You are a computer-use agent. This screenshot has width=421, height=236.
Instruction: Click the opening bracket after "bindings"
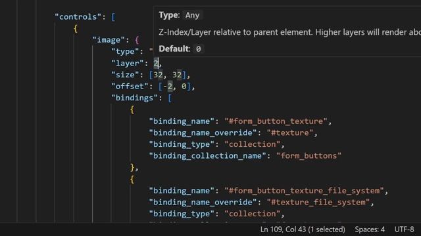170,98
